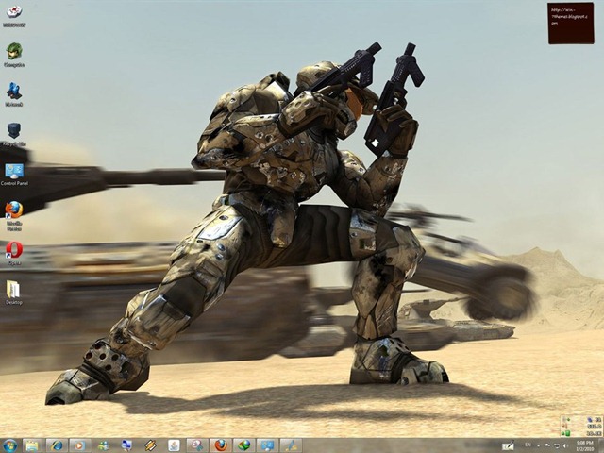
Task: Open the Control Panel desktop shortcut
Action: click(14, 174)
